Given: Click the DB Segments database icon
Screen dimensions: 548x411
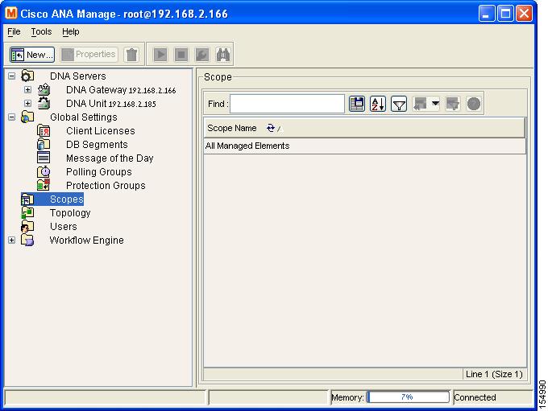Looking at the screenshot, I should [x=44, y=144].
